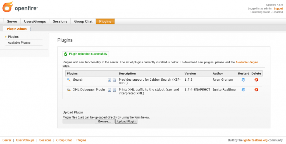Open the footer Group Chat link
This screenshot has height=144, width=286.
pos(64,140)
